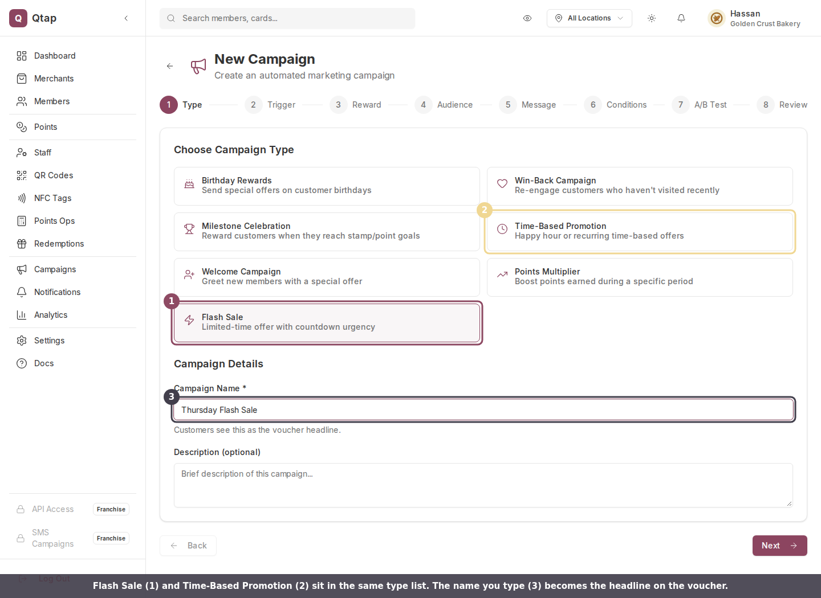Click the Points Ops sidebar icon
The width and height of the screenshot is (821, 598).
[x=22, y=221]
